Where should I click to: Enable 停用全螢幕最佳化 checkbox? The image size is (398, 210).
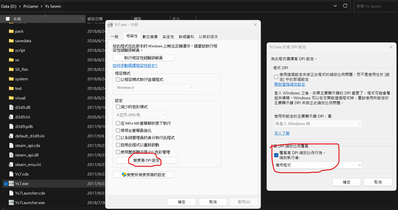[x=118, y=130]
